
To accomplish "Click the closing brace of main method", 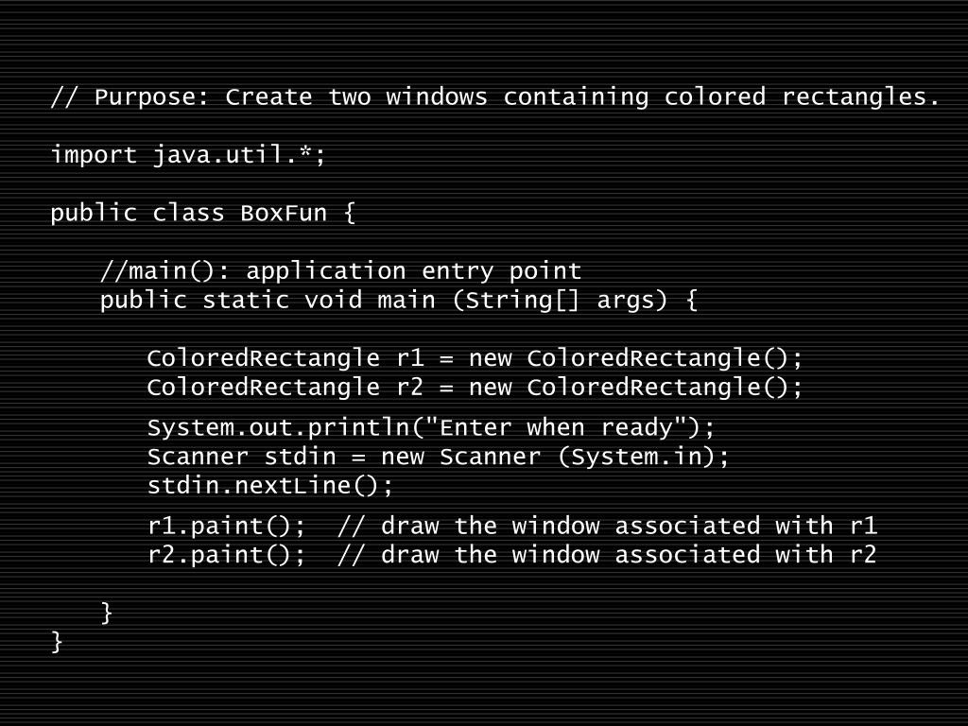I will tap(106, 613).
